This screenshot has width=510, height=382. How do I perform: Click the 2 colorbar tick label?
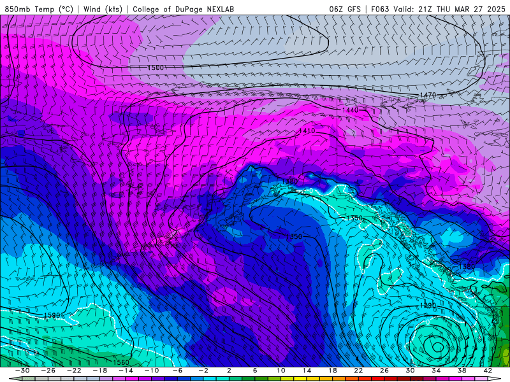tap(229, 371)
